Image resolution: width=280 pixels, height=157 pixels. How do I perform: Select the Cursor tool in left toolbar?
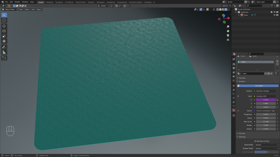pos(4,20)
